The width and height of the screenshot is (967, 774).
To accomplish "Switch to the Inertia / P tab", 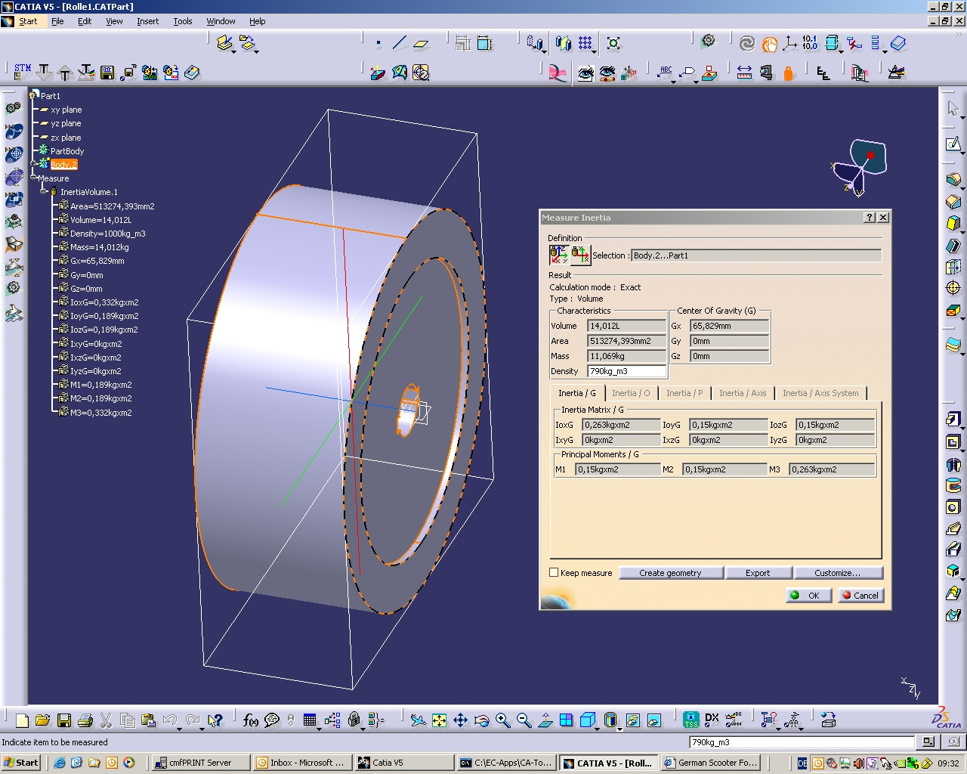I will click(684, 393).
